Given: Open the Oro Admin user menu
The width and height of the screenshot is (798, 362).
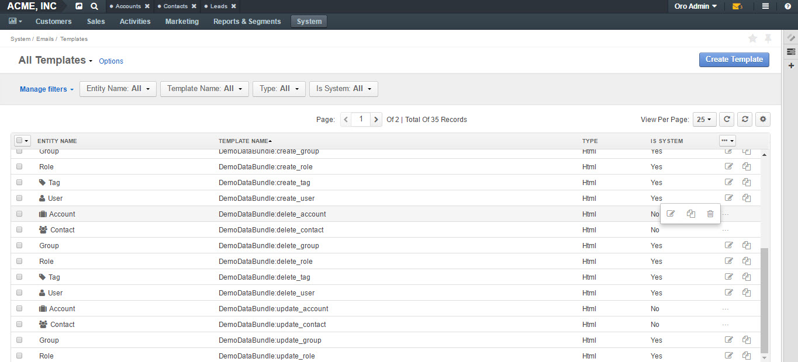Looking at the screenshot, I should pyautogui.click(x=696, y=6).
